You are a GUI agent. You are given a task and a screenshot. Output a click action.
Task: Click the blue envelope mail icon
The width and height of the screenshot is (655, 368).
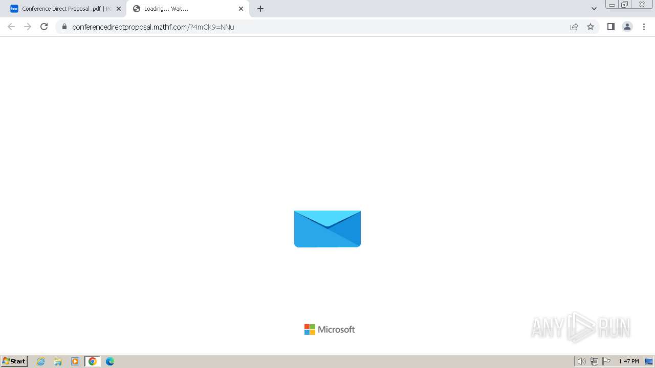pos(327,229)
